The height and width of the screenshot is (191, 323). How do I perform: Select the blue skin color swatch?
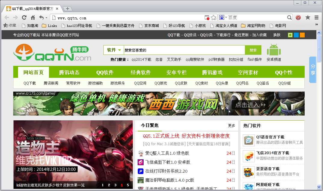coord(296,35)
